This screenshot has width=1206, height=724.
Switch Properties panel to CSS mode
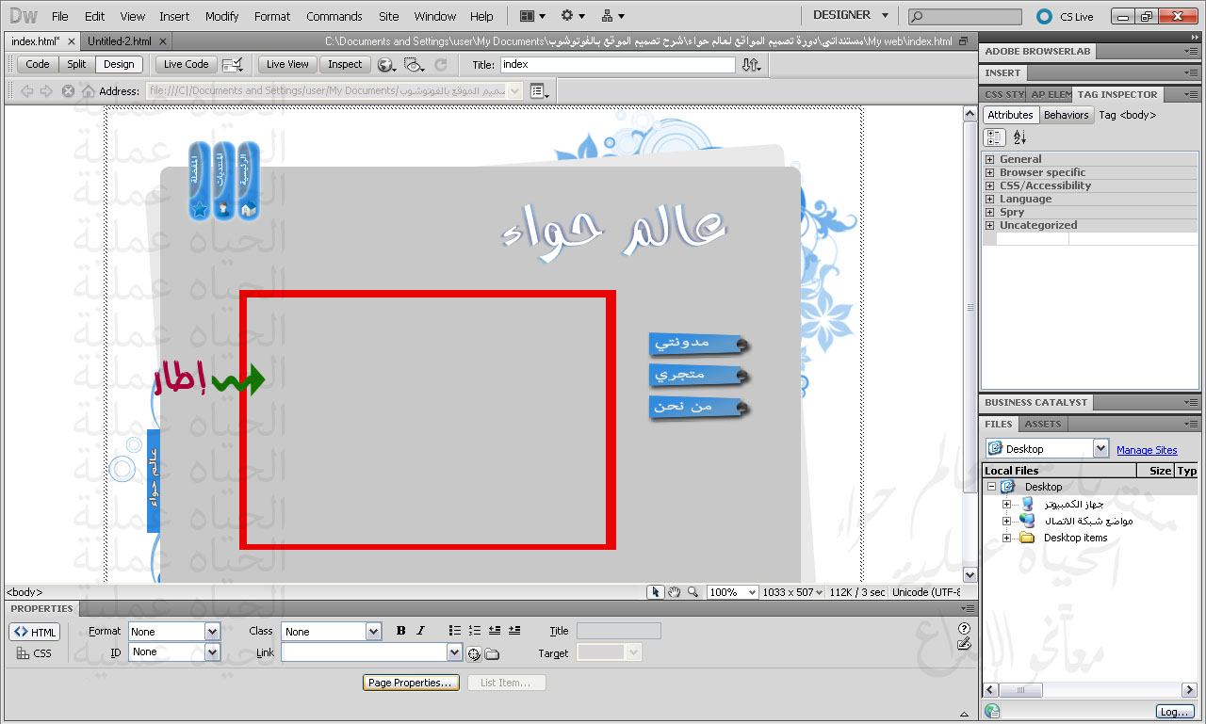(x=34, y=653)
